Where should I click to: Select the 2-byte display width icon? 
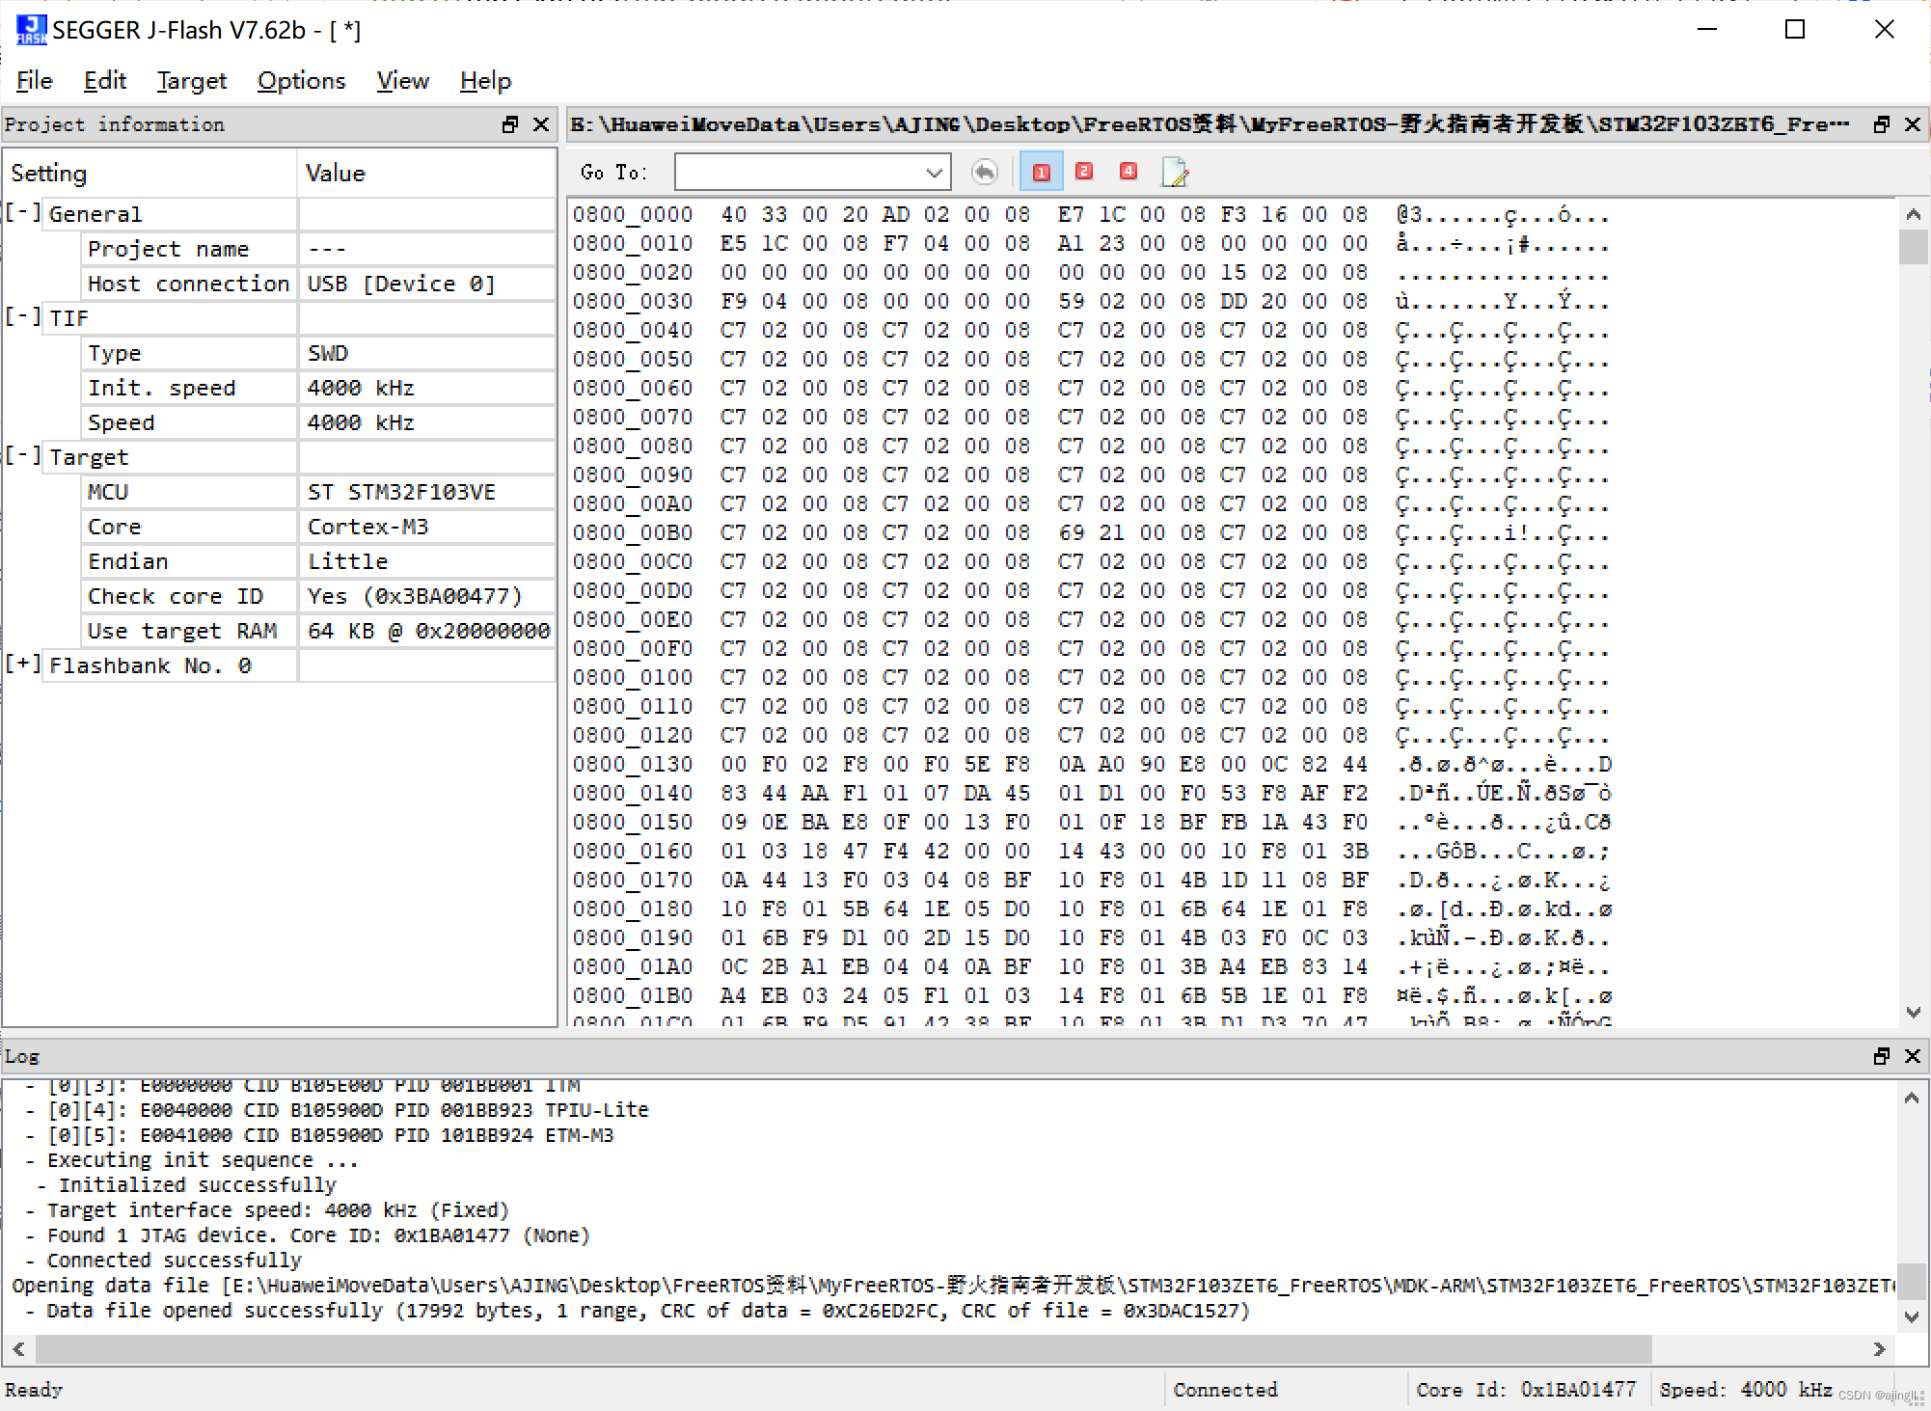[x=1084, y=171]
